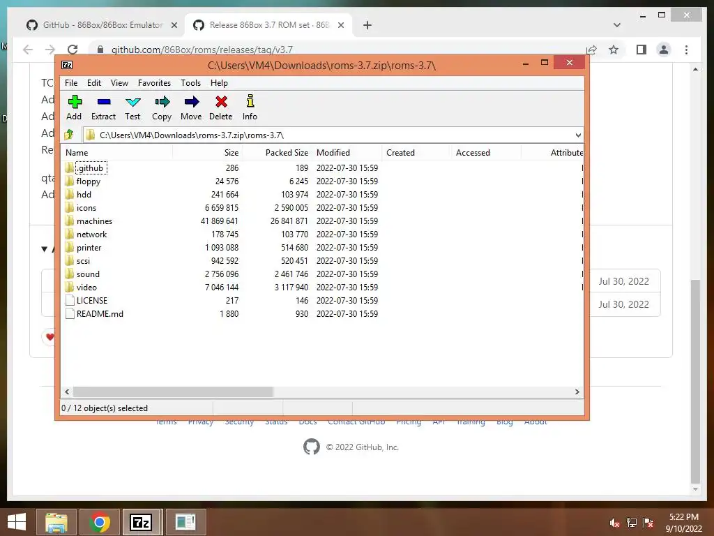
Task: Click the muted volume tray icon
Action: [x=614, y=523]
